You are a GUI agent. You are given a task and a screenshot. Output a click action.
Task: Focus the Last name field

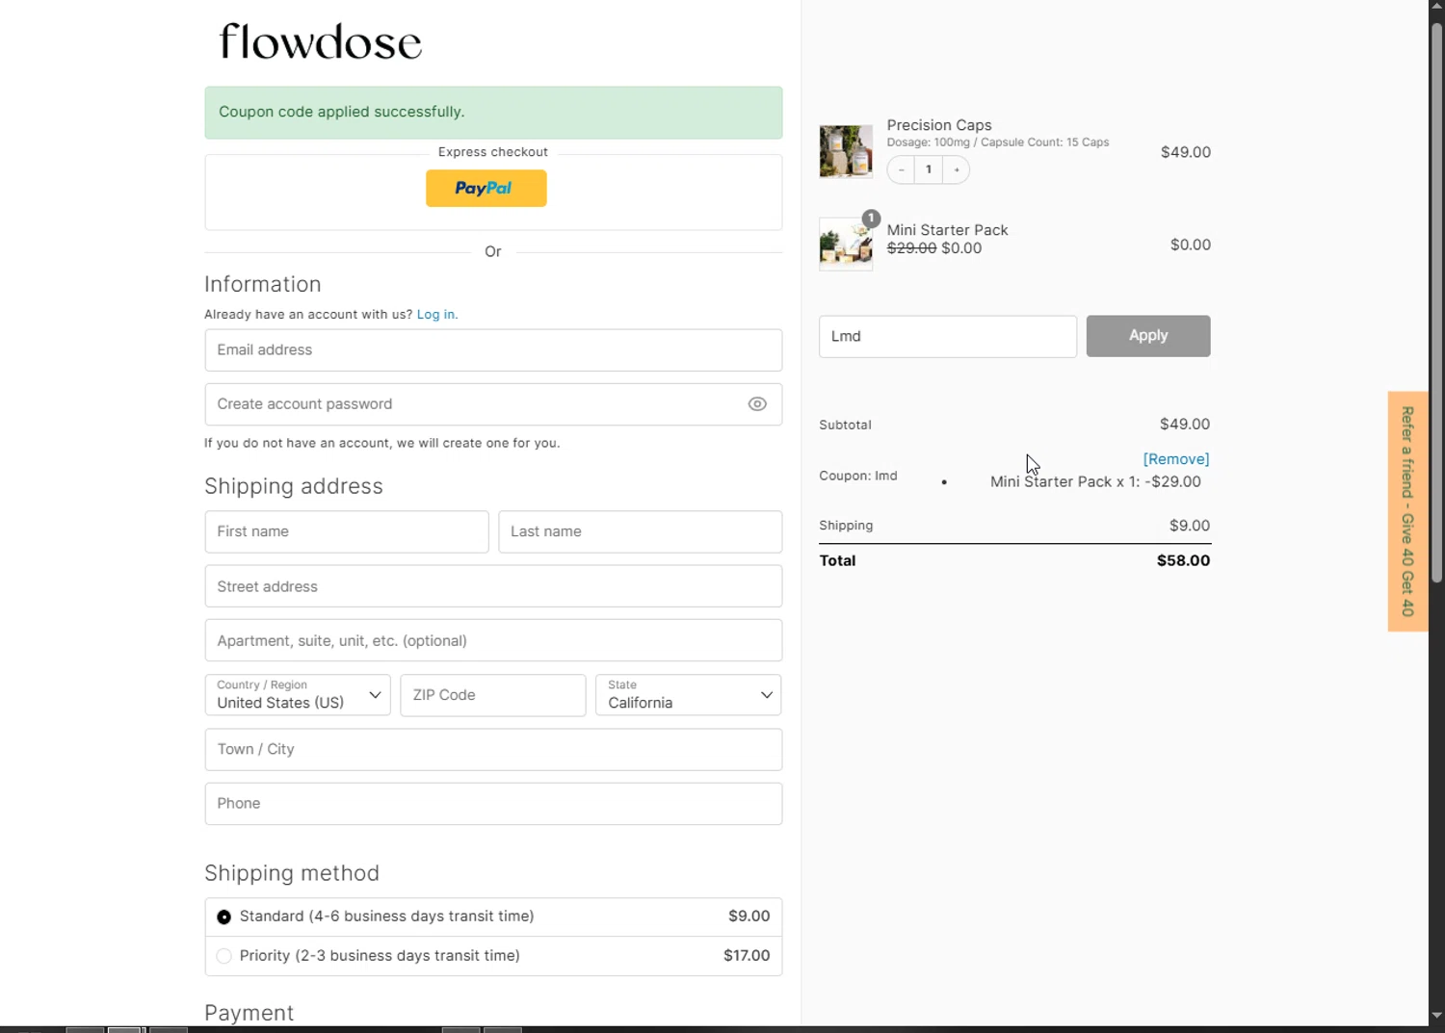coord(640,531)
